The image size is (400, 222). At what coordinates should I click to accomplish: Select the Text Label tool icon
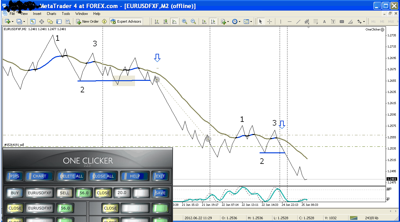coord(333,21)
